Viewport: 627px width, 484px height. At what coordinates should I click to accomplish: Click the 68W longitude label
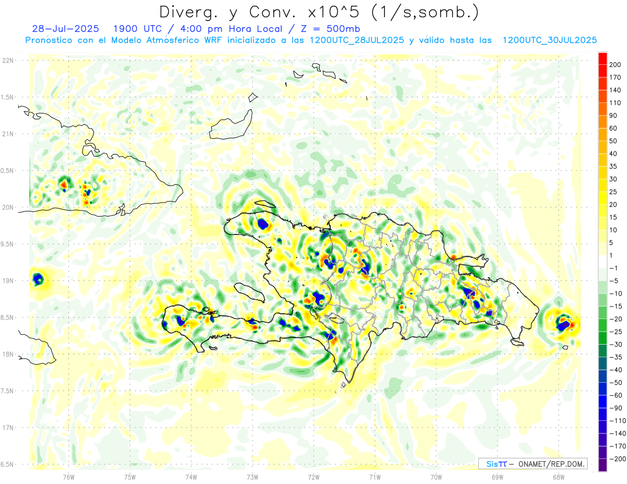click(559, 477)
